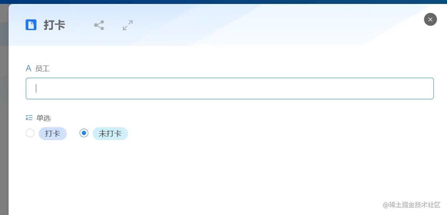Dismiss dialog via dimmed overlay on left
Image resolution: width=447 pixels, height=215 pixels.
click(4, 125)
